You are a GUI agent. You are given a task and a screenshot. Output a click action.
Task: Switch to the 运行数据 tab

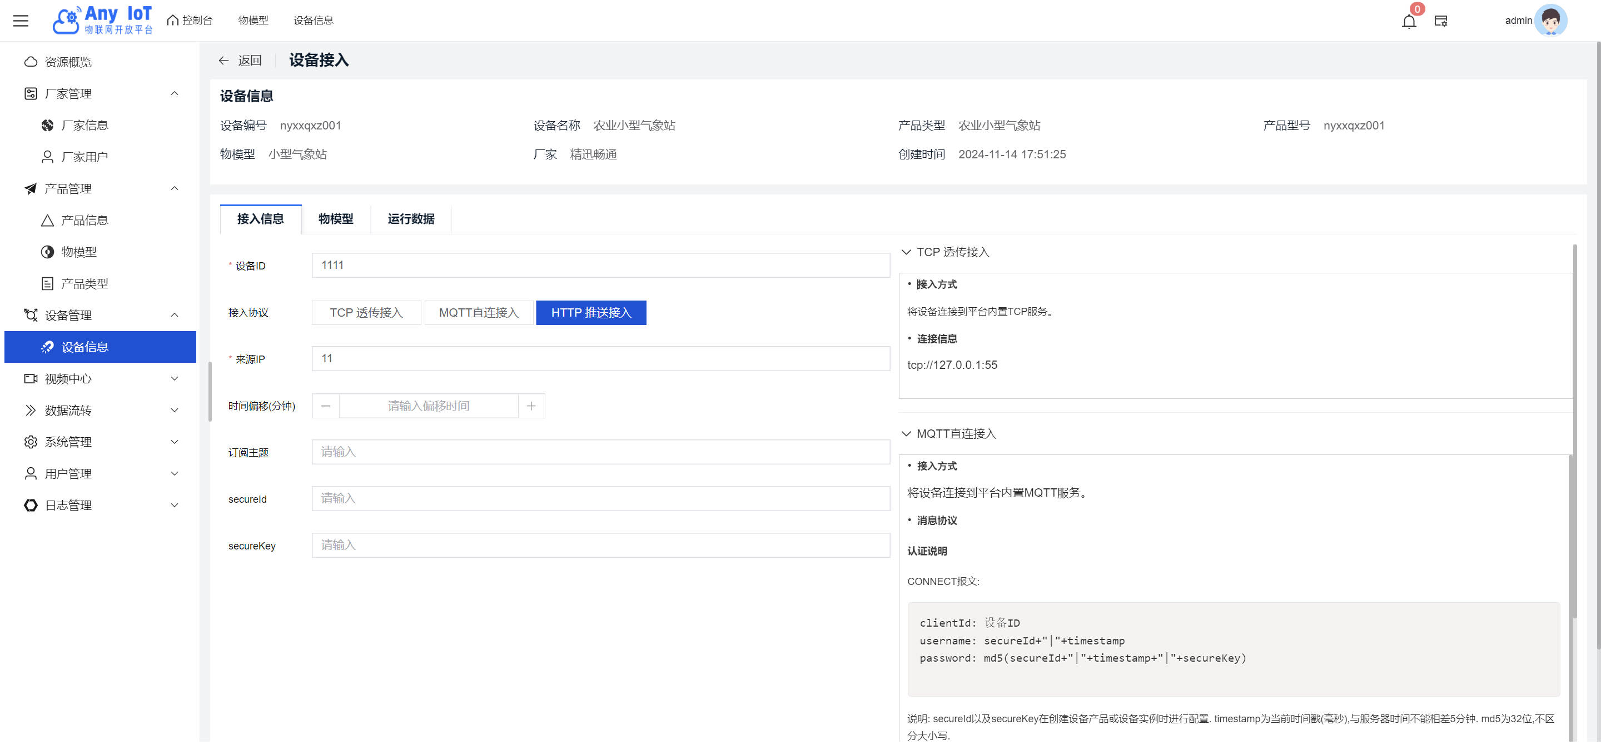(411, 219)
